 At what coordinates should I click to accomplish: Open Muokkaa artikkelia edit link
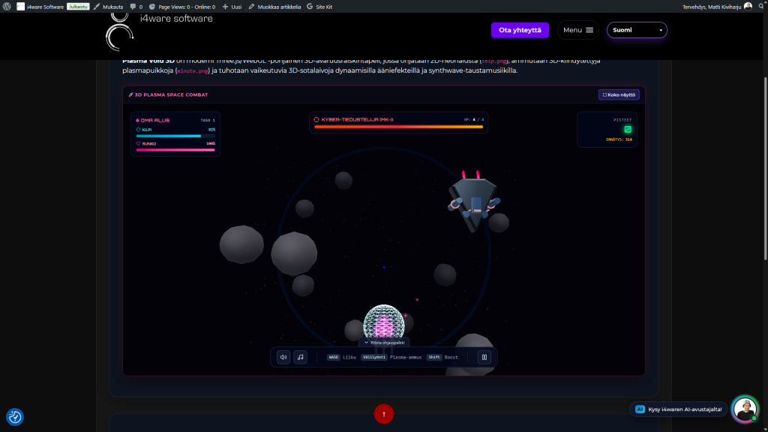274,7
